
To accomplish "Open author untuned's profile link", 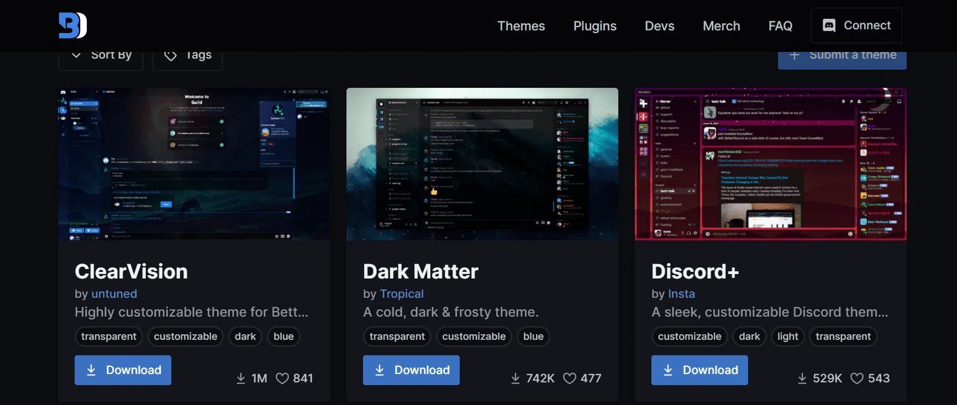I will pos(114,294).
